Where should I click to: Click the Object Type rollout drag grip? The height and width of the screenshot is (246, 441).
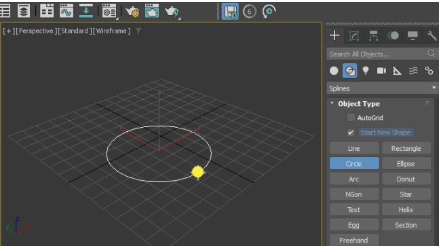tap(428, 103)
